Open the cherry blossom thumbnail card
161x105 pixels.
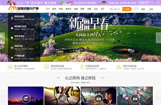[135, 96]
